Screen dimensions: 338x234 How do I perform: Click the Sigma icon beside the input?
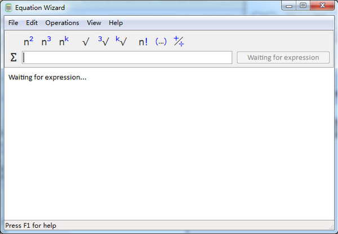pyautogui.click(x=14, y=57)
